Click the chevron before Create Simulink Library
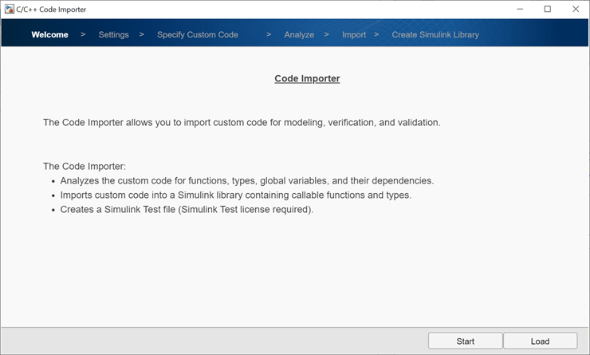The width and height of the screenshot is (590, 355). pyautogui.click(x=376, y=35)
